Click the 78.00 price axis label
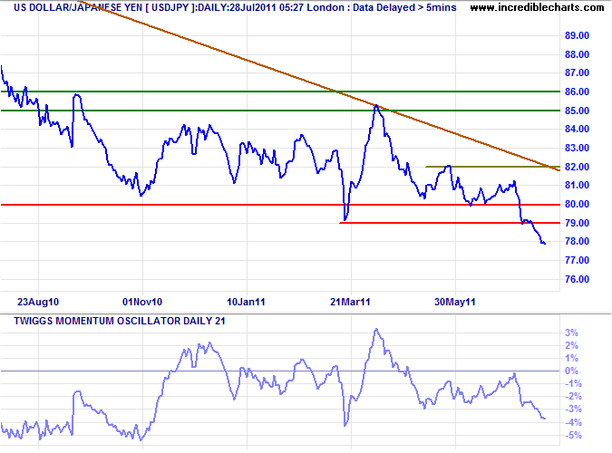Image resolution: width=612 pixels, height=453 pixels. [x=577, y=242]
